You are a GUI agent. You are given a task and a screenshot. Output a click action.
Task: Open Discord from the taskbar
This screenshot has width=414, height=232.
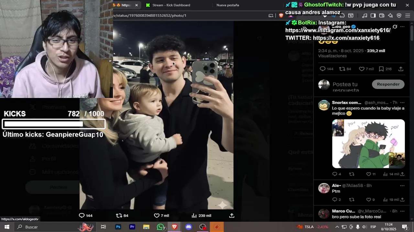[189, 227]
